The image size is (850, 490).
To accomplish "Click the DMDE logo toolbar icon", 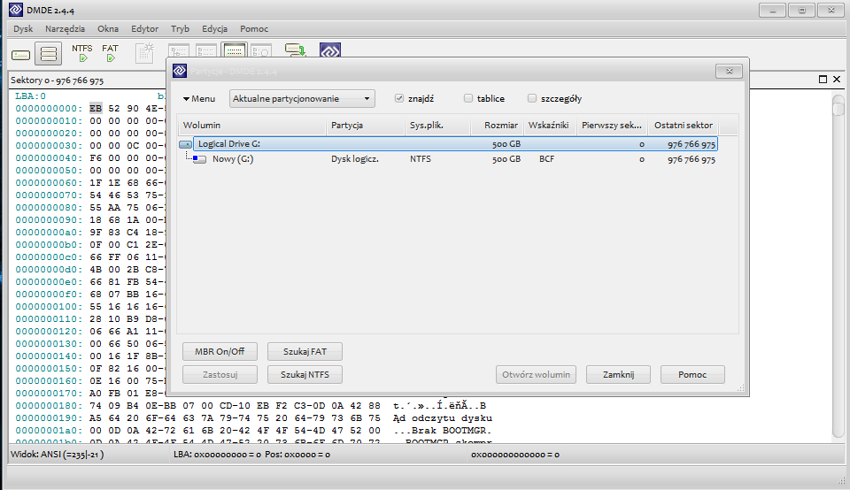I will (330, 50).
